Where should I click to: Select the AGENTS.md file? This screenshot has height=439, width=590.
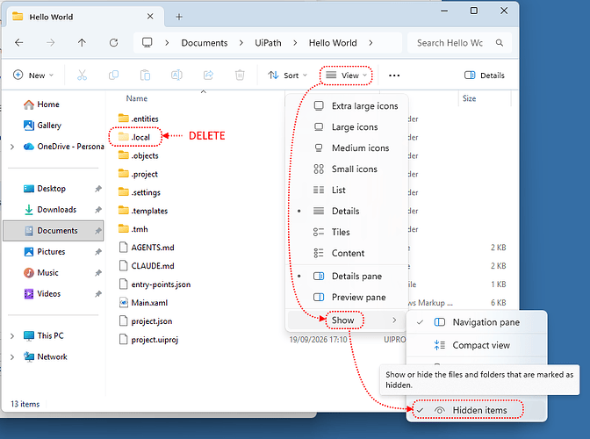pos(147,248)
